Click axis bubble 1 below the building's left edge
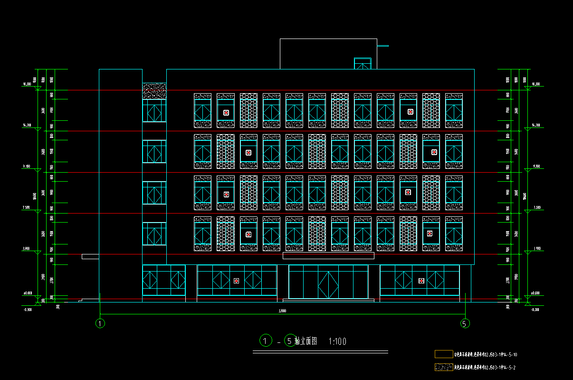573x380 pixels. point(100,323)
